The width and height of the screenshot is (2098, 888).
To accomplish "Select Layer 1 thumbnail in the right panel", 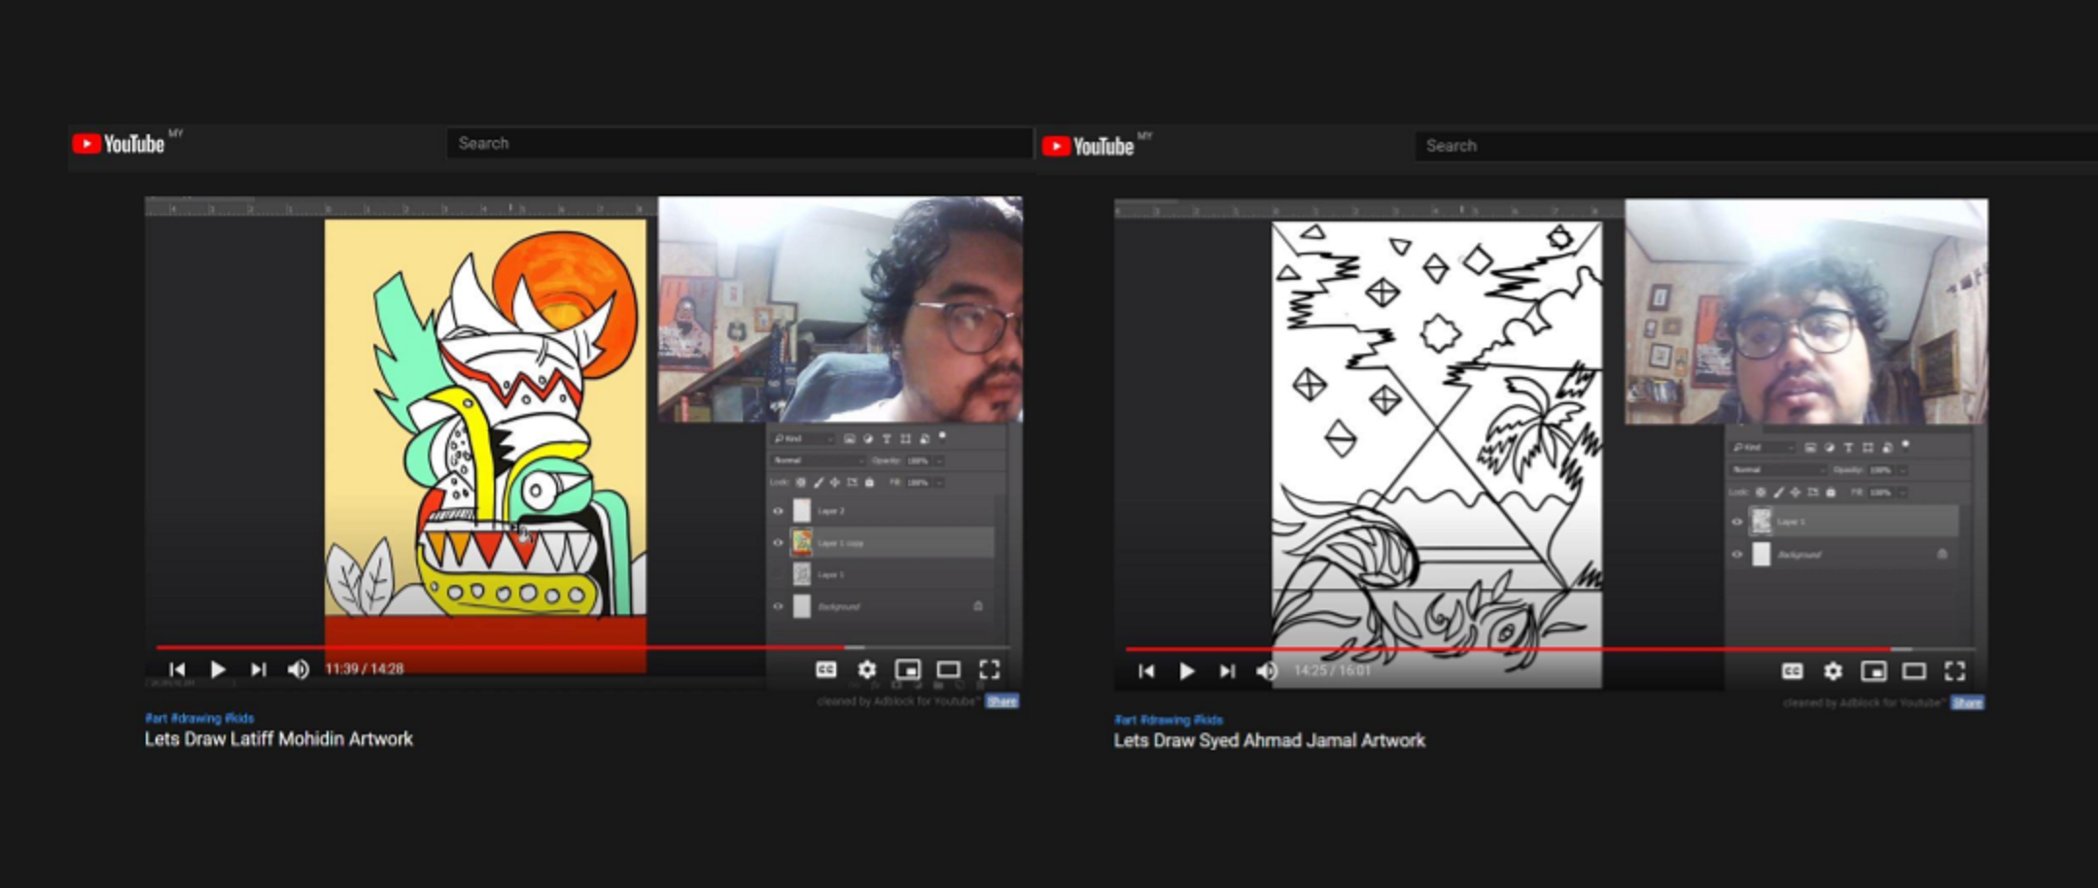I will (x=1762, y=522).
